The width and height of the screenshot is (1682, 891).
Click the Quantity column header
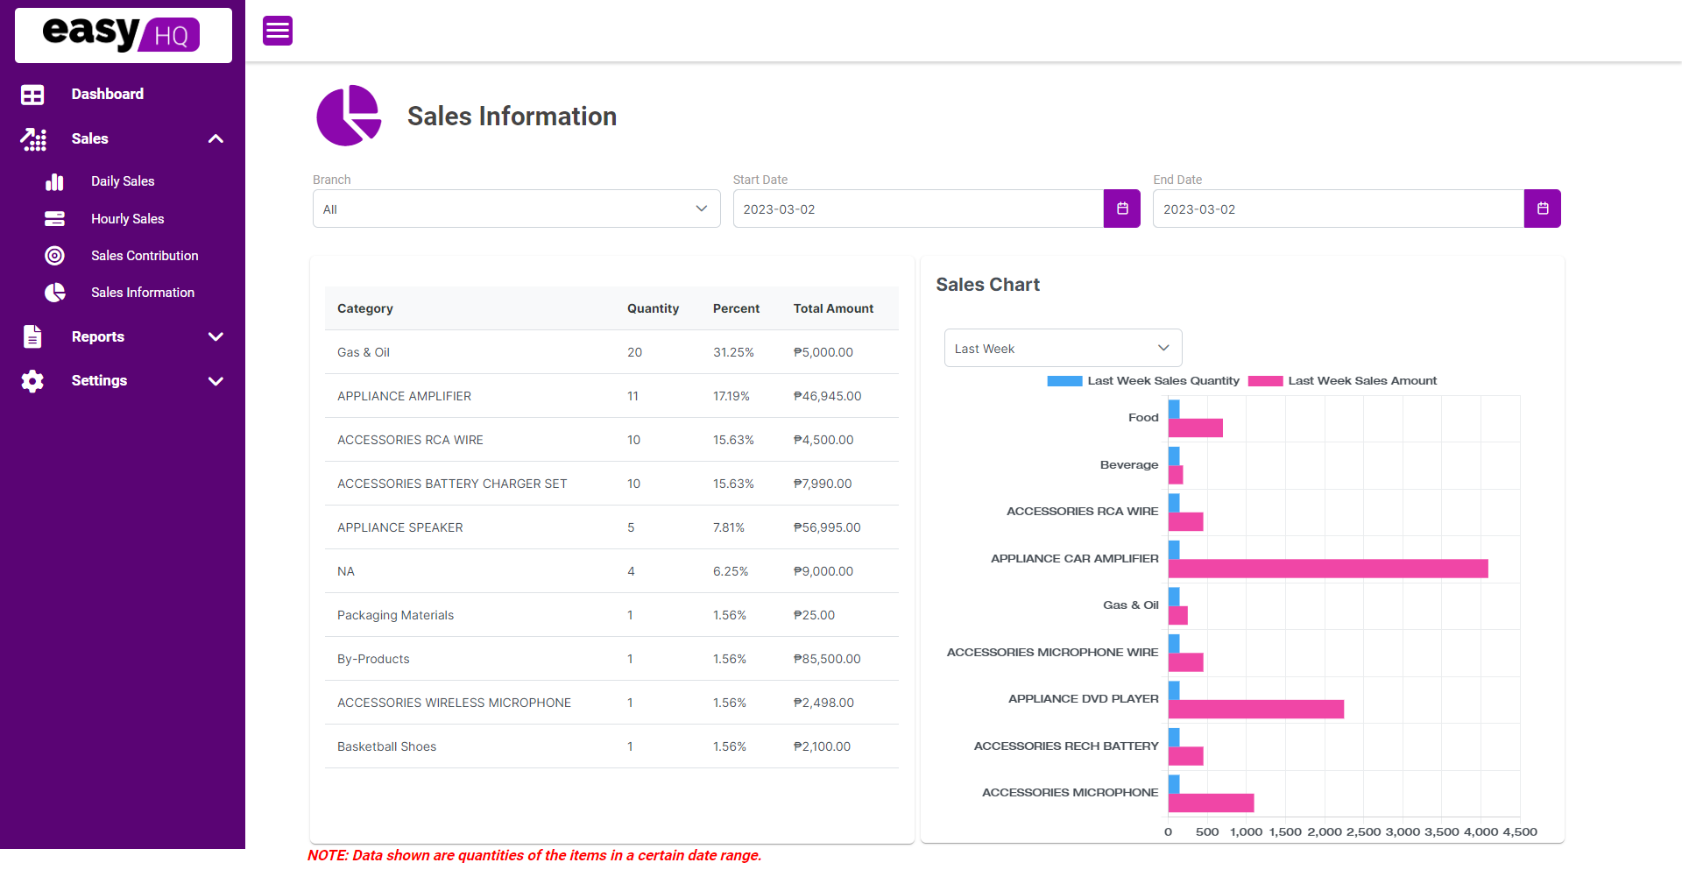[x=653, y=308]
